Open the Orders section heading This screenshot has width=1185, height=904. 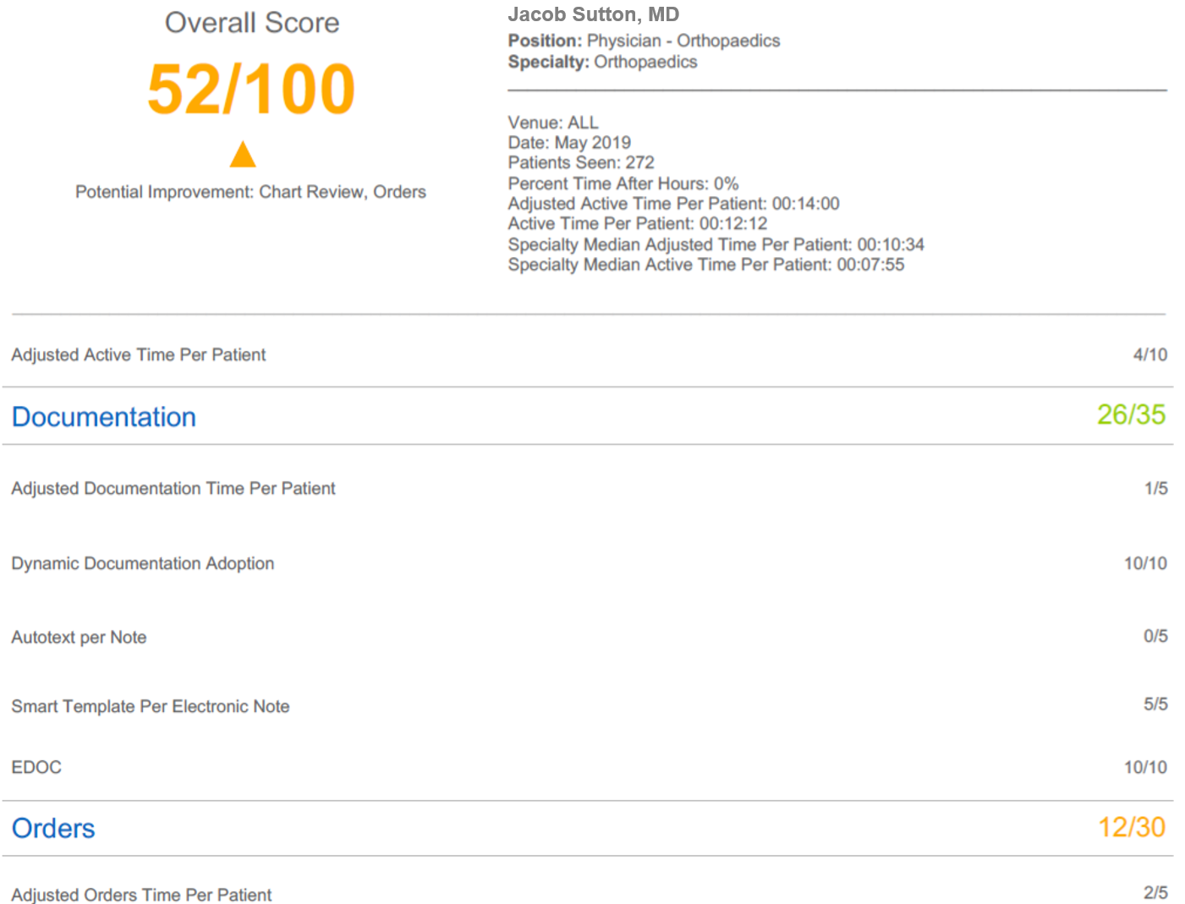(53, 828)
